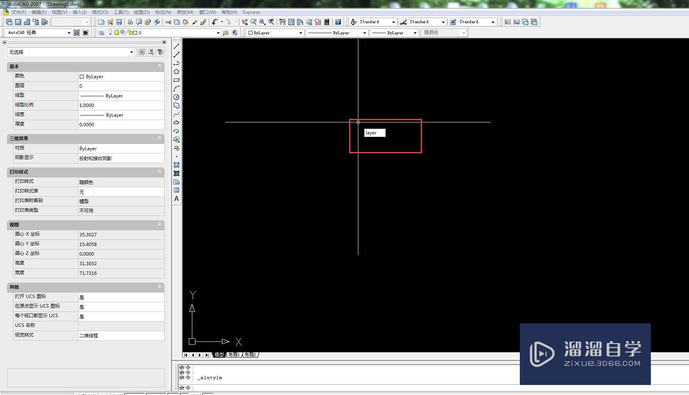Select the Point tool
Image resolution: width=689 pixels, height=395 pixels.
click(176, 156)
